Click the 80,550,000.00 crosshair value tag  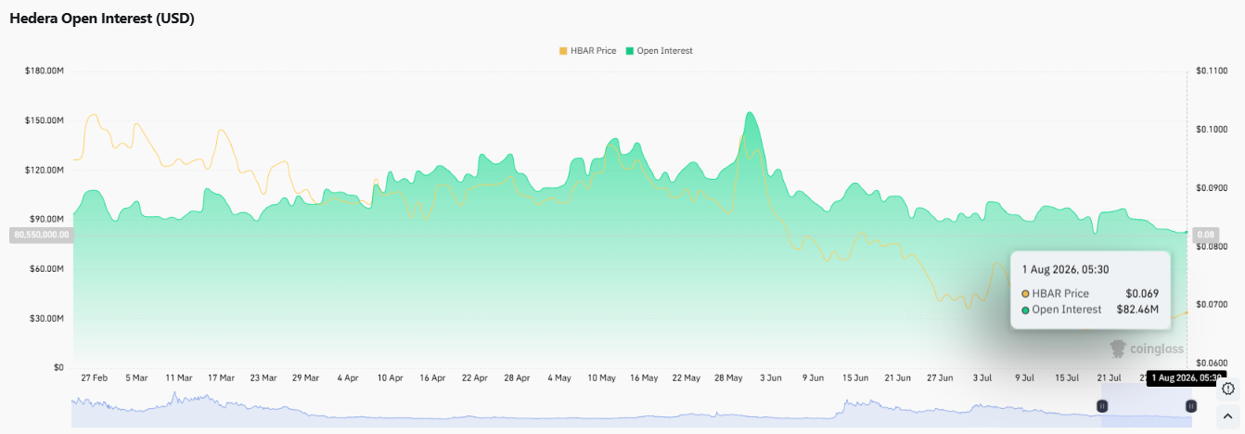pyautogui.click(x=41, y=236)
